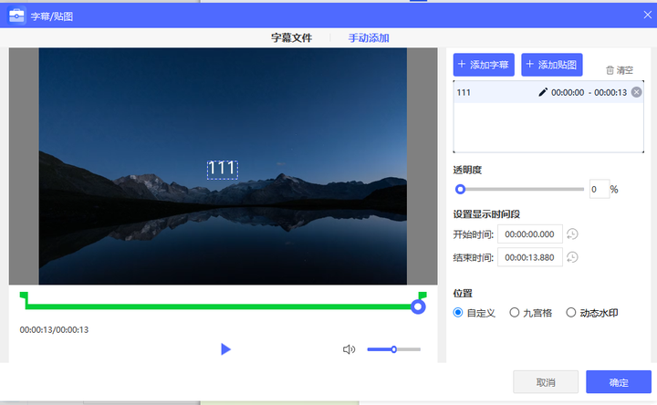Viewport: 657px width, 405px height.
Task: Play the video preview
Action: point(225,349)
